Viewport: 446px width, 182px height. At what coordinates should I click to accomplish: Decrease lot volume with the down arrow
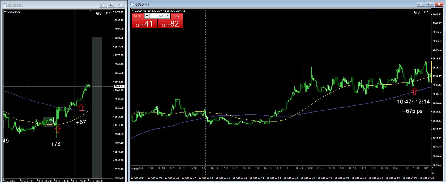point(147,16)
